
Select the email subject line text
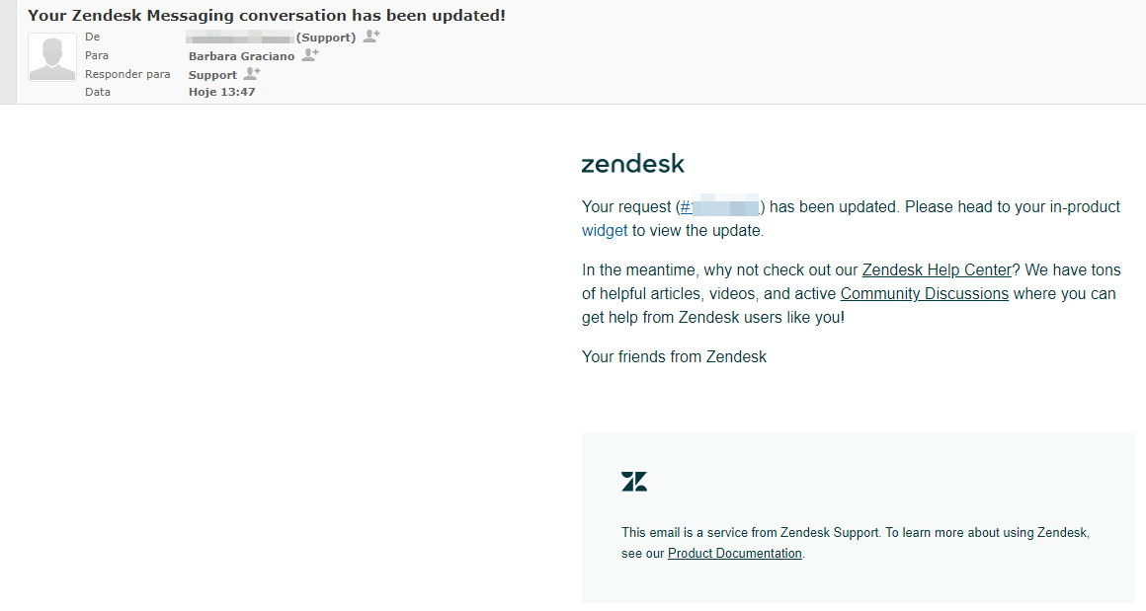[267, 15]
